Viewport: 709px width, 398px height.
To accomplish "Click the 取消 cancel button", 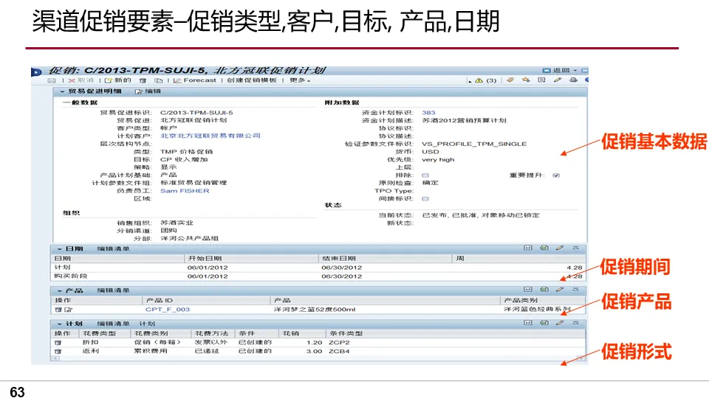I will click(81, 80).
